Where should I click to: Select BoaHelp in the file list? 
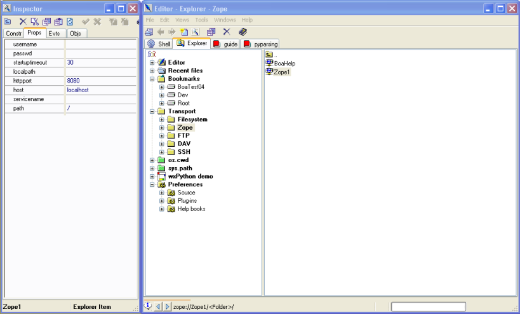pyautogui.click(x=284, y=64)
